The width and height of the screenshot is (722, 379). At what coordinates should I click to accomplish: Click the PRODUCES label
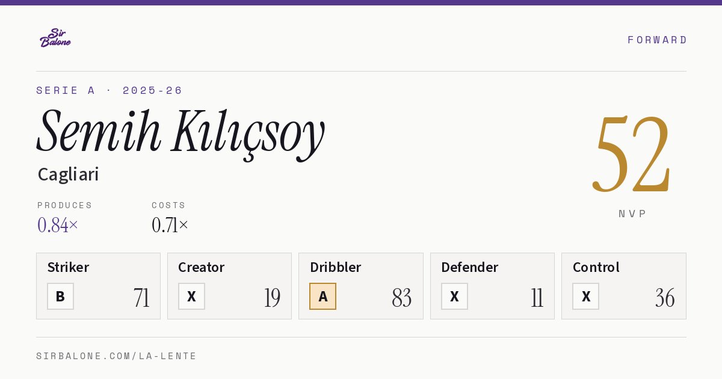click(x=65, y=205)
